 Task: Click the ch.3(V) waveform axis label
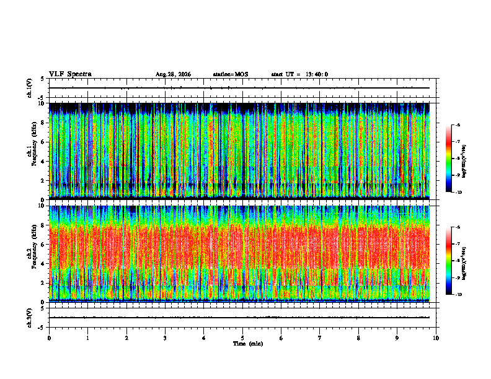[30, 318]
